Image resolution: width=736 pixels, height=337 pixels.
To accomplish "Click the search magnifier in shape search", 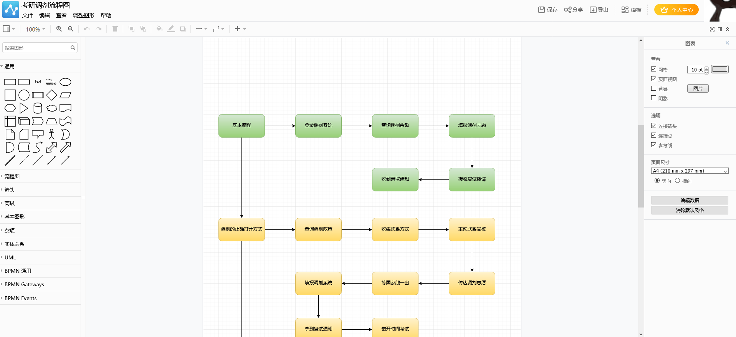I will click(73, 48).
